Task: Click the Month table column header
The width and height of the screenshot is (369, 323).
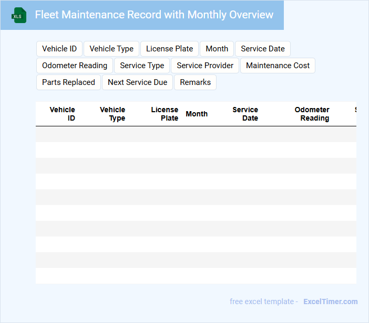Action: (197, 114)
